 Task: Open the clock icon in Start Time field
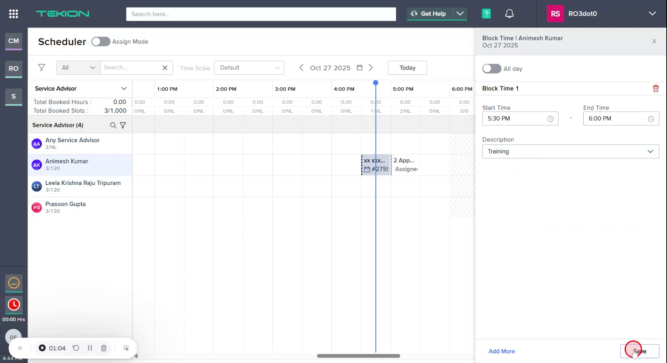coord(550,119)
